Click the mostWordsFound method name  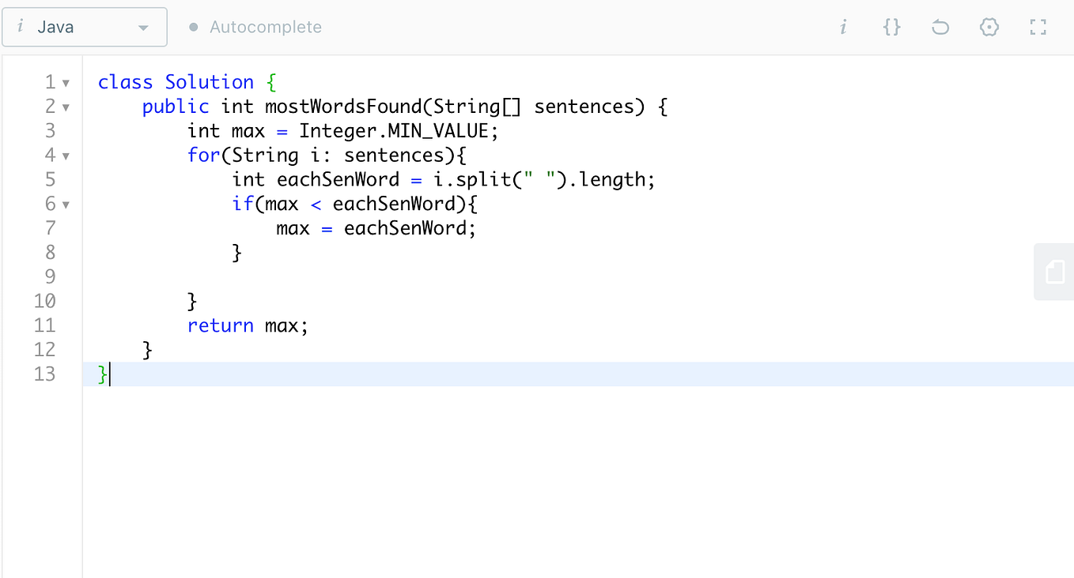coord(343,107)
